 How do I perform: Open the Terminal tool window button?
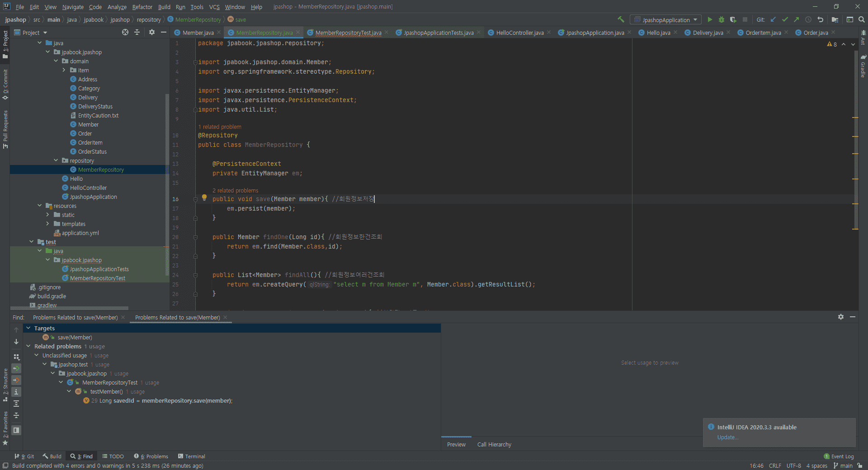(x=191, y=456)
